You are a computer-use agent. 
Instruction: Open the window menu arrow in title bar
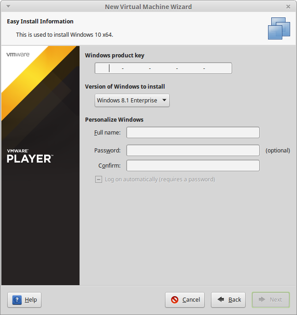click(x=8, y=6)
